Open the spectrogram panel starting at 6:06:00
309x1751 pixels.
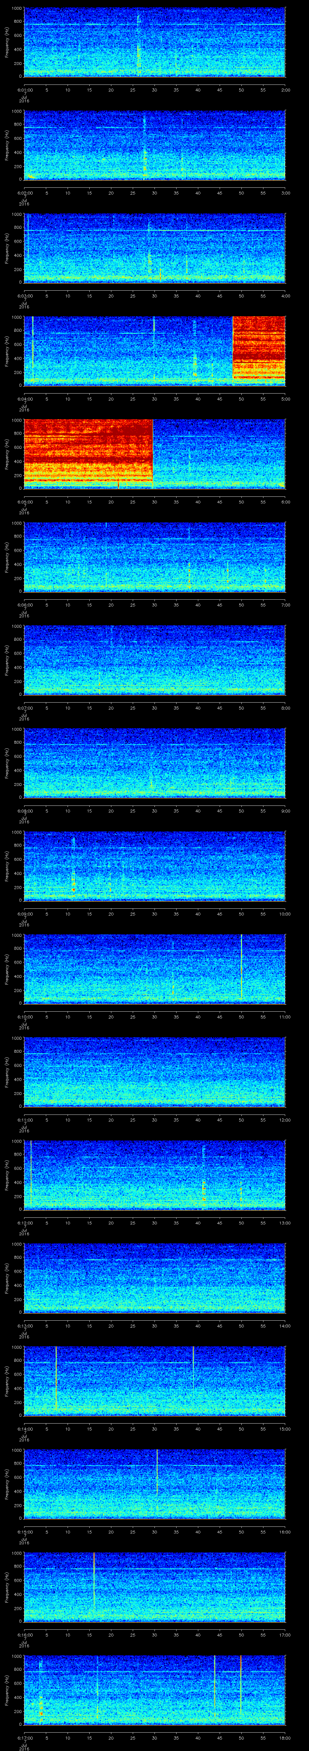154,557
